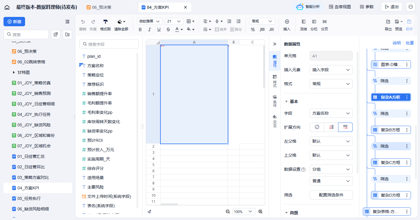Open 智能分析

point(308,7)
